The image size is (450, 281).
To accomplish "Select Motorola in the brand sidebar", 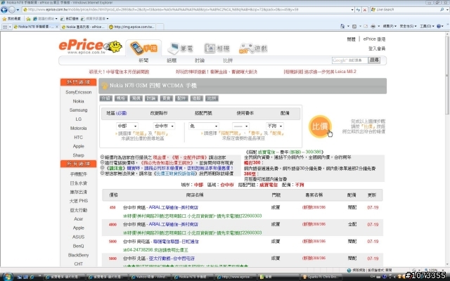I will tap(78, 128).
